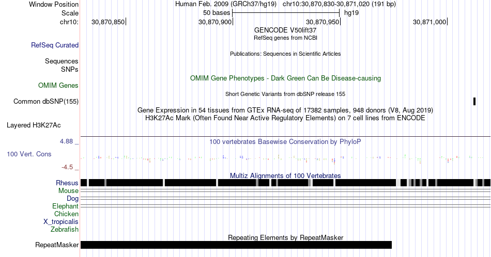Click the H3K27Ac Mark ENCODE track title

click(x=285, y=118)
